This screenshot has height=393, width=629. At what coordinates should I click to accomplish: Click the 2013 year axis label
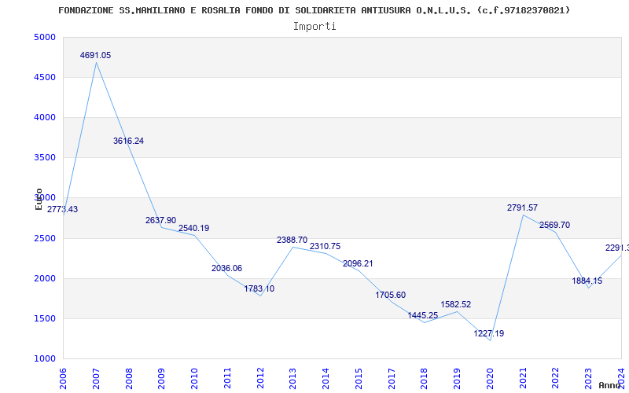coord(293,378)
